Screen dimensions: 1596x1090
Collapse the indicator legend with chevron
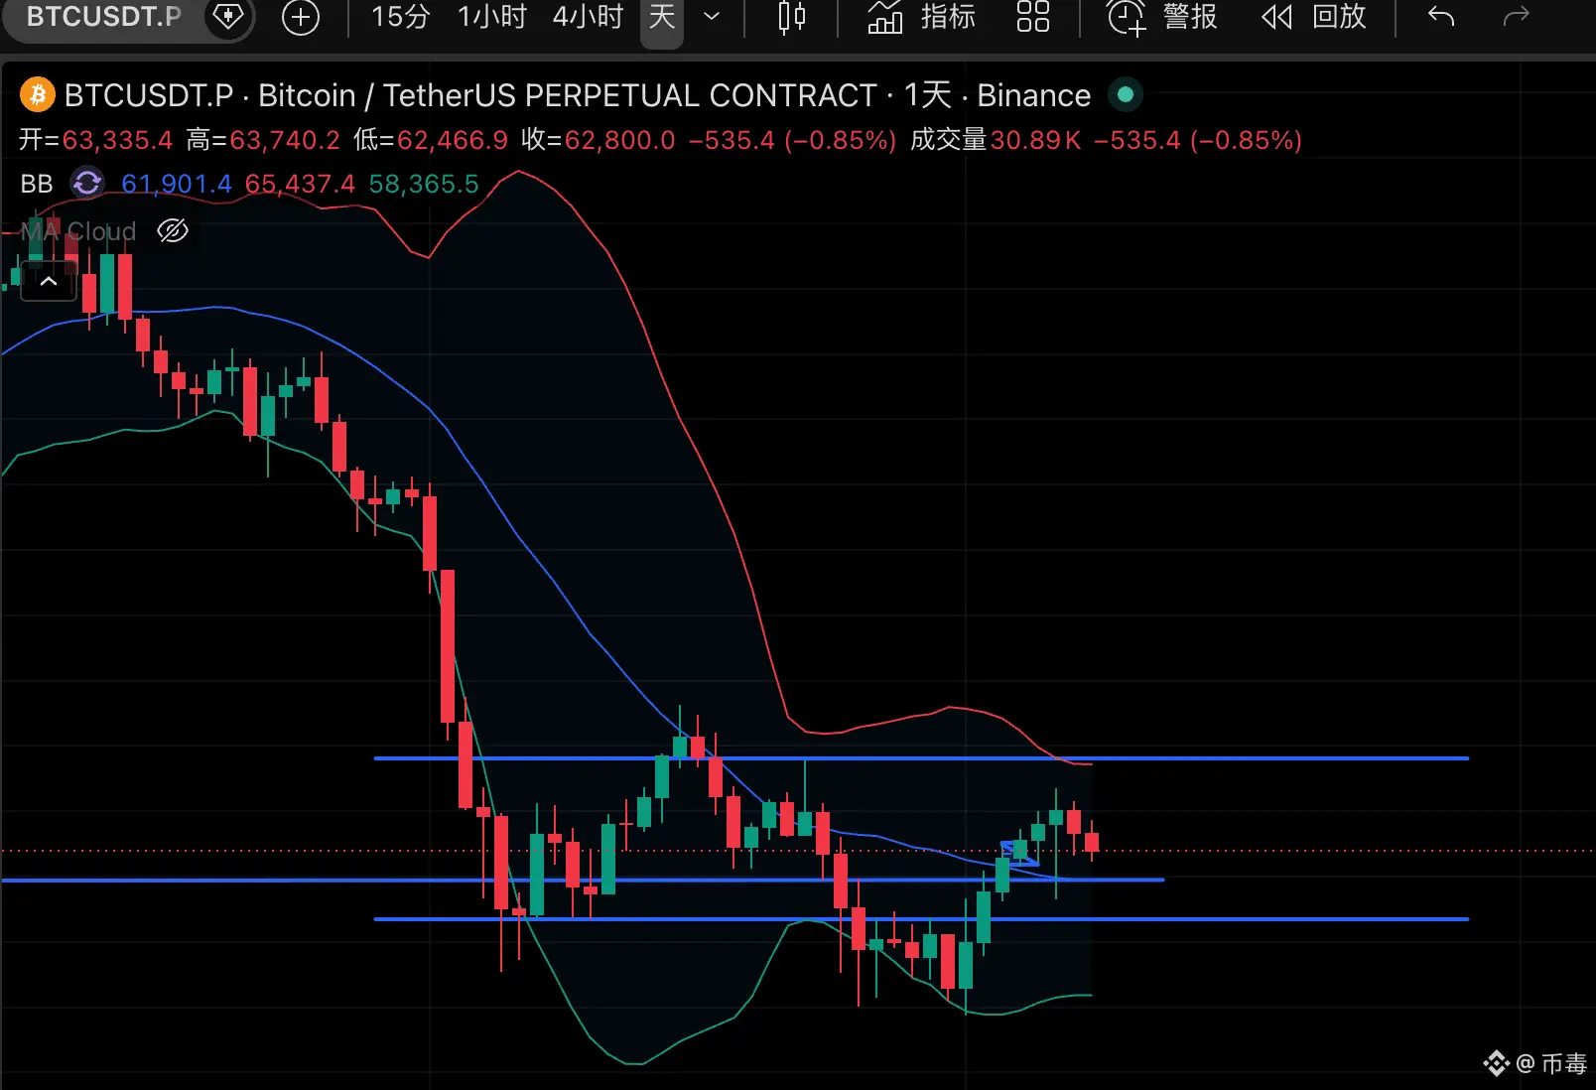tap(49, 282)
